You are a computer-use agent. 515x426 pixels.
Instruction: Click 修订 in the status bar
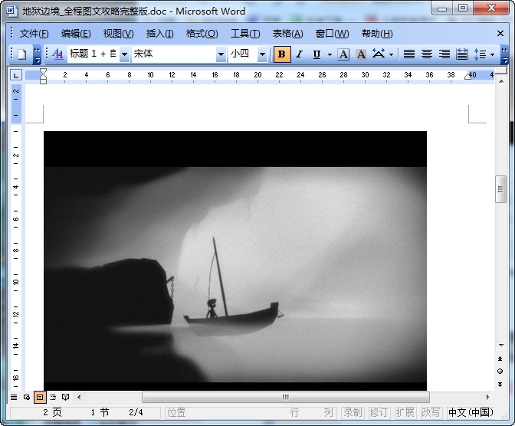tap(379, 412)
